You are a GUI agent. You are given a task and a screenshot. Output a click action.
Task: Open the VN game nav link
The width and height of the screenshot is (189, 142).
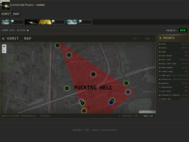pyautogui.click(x=29, y=5)
